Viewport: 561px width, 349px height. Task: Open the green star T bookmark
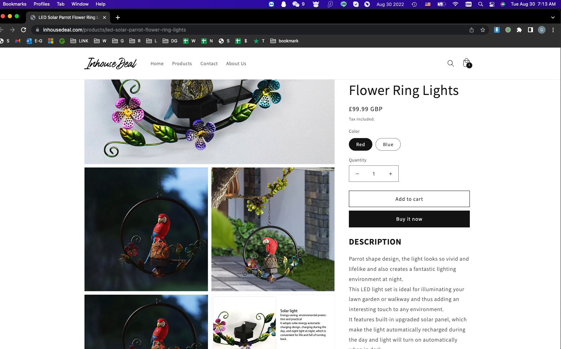coord(259,41)
